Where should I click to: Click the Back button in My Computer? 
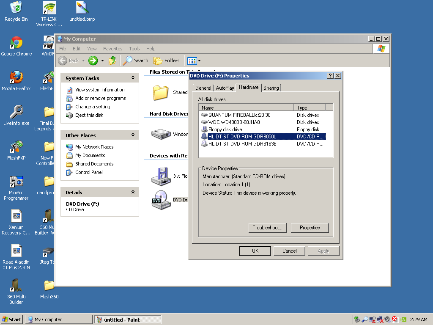69,61
